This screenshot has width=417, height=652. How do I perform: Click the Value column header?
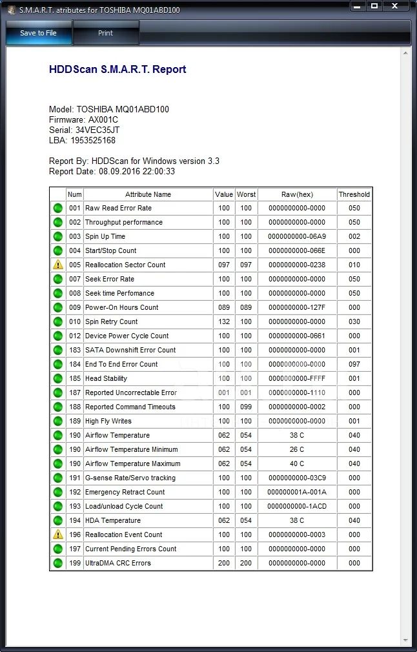click(x=224, y=194)
